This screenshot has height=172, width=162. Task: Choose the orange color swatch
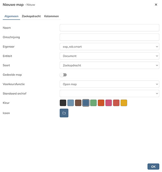pos(101,103)
